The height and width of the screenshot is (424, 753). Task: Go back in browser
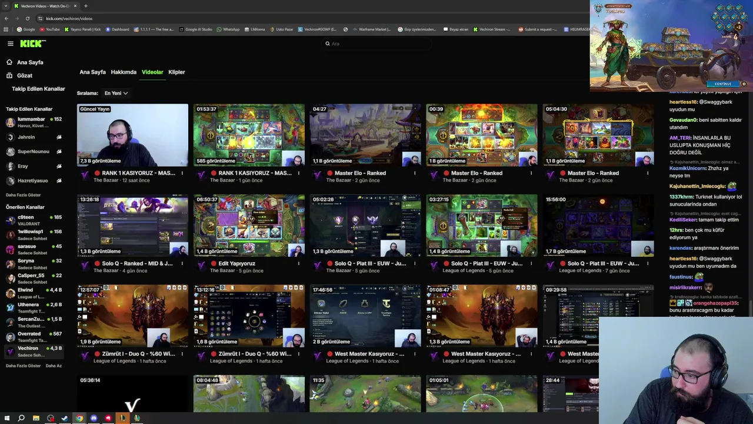(6, 18)
